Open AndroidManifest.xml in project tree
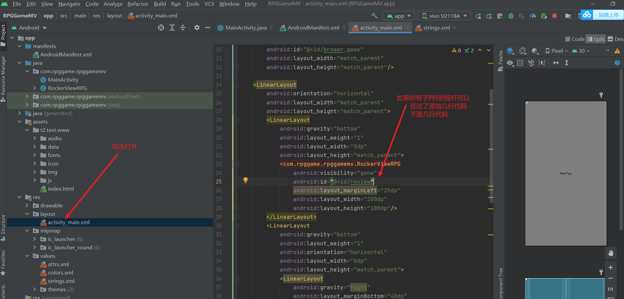The height and width of the screenshot is (299, 624). tap(66, 54)
